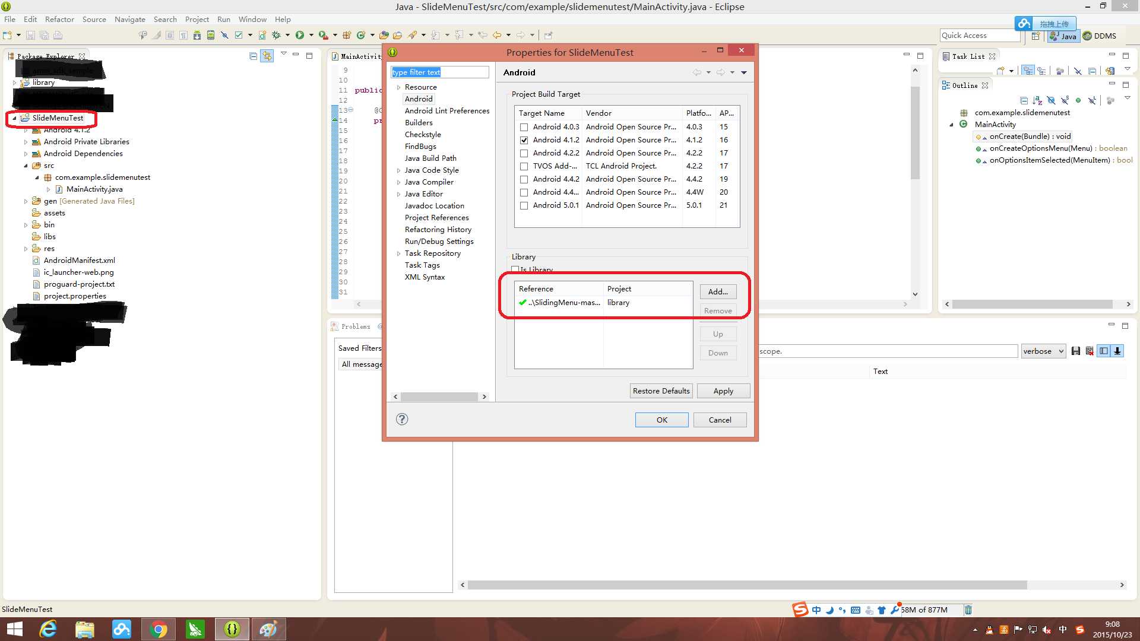Open the Android SDK Manager toolbar icon
This screenshot has width=1140, height=641.
[197, 35]
